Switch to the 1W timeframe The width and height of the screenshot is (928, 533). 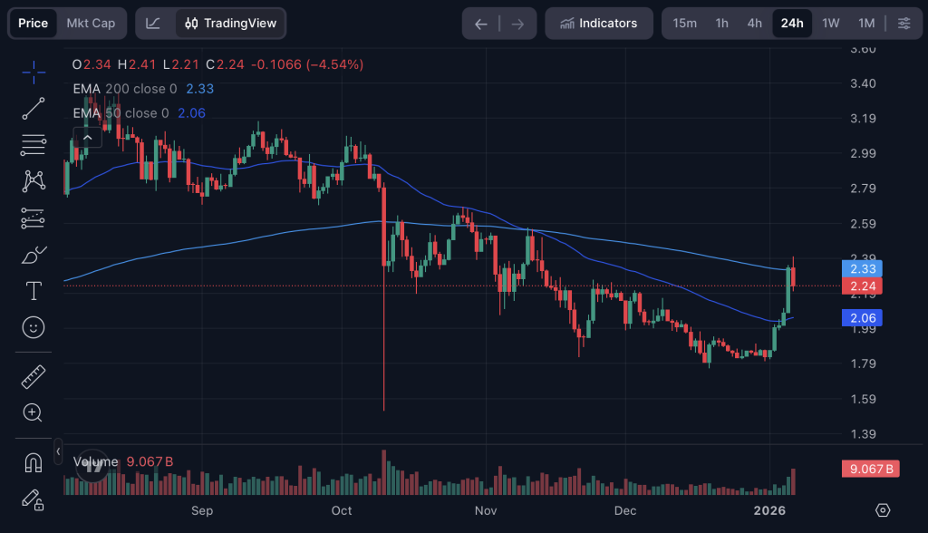pos(830,23)
